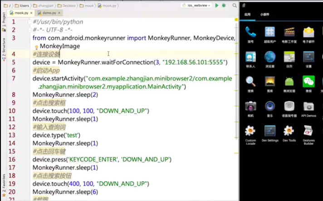This screenshot has height=201, width=323.
Task: Launch API Demos folder app
Action: [x=308, y=106]
